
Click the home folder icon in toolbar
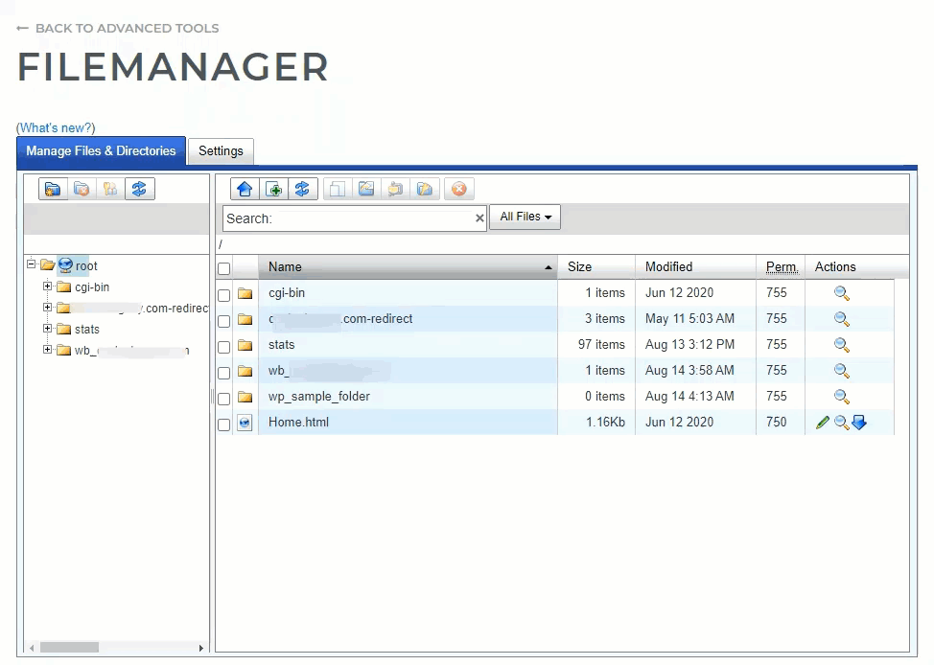(x=245, y=189)
